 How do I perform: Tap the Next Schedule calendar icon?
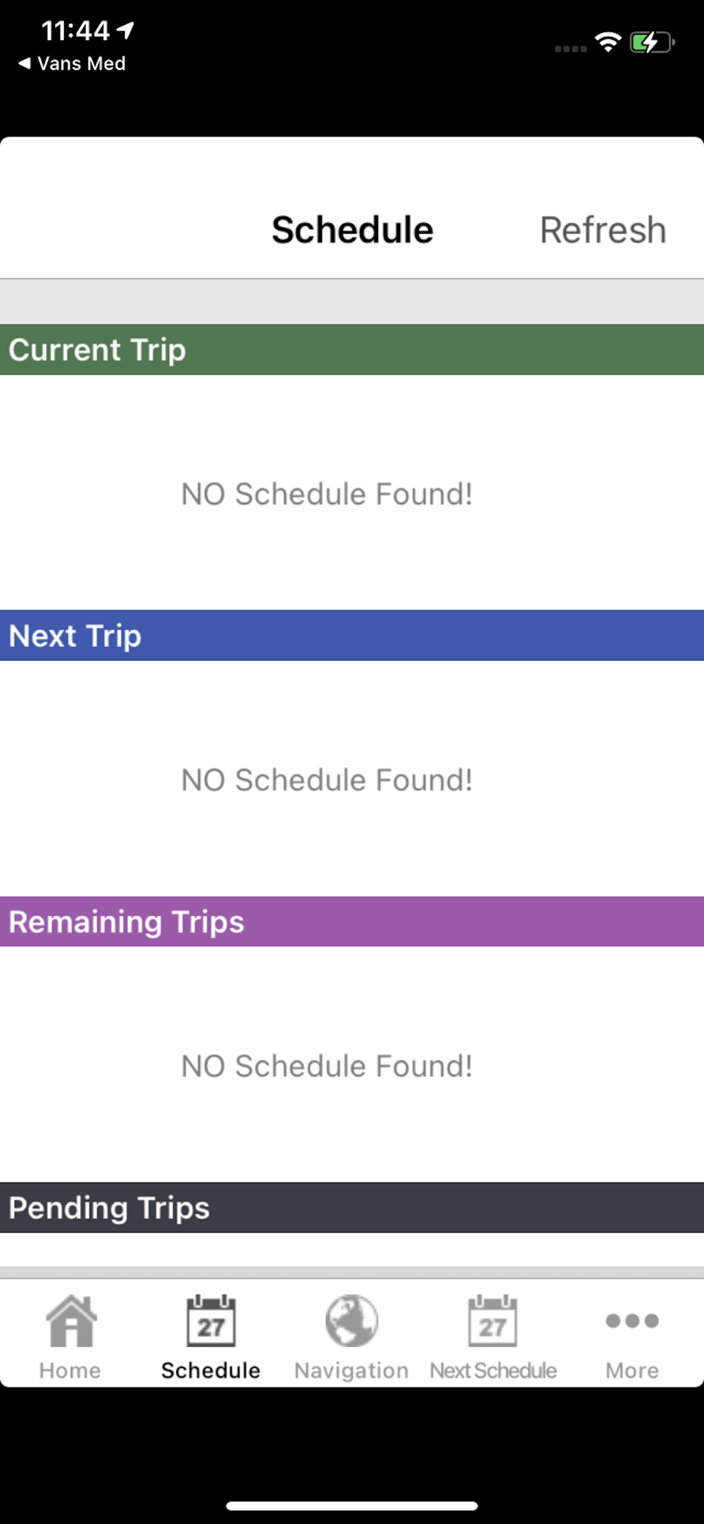coord(492,1321)
